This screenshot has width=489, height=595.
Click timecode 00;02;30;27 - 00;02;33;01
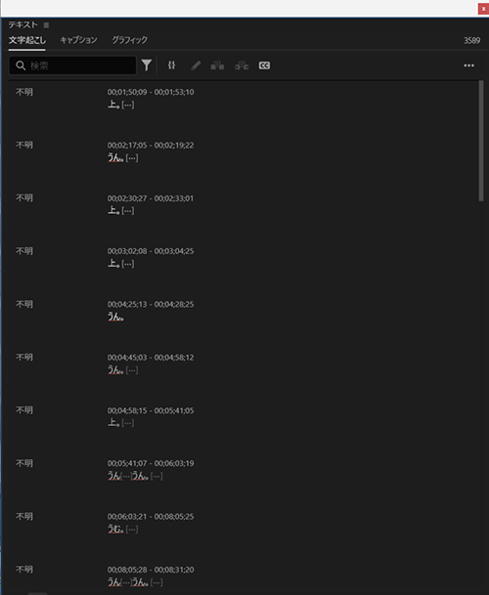(151, 198)
